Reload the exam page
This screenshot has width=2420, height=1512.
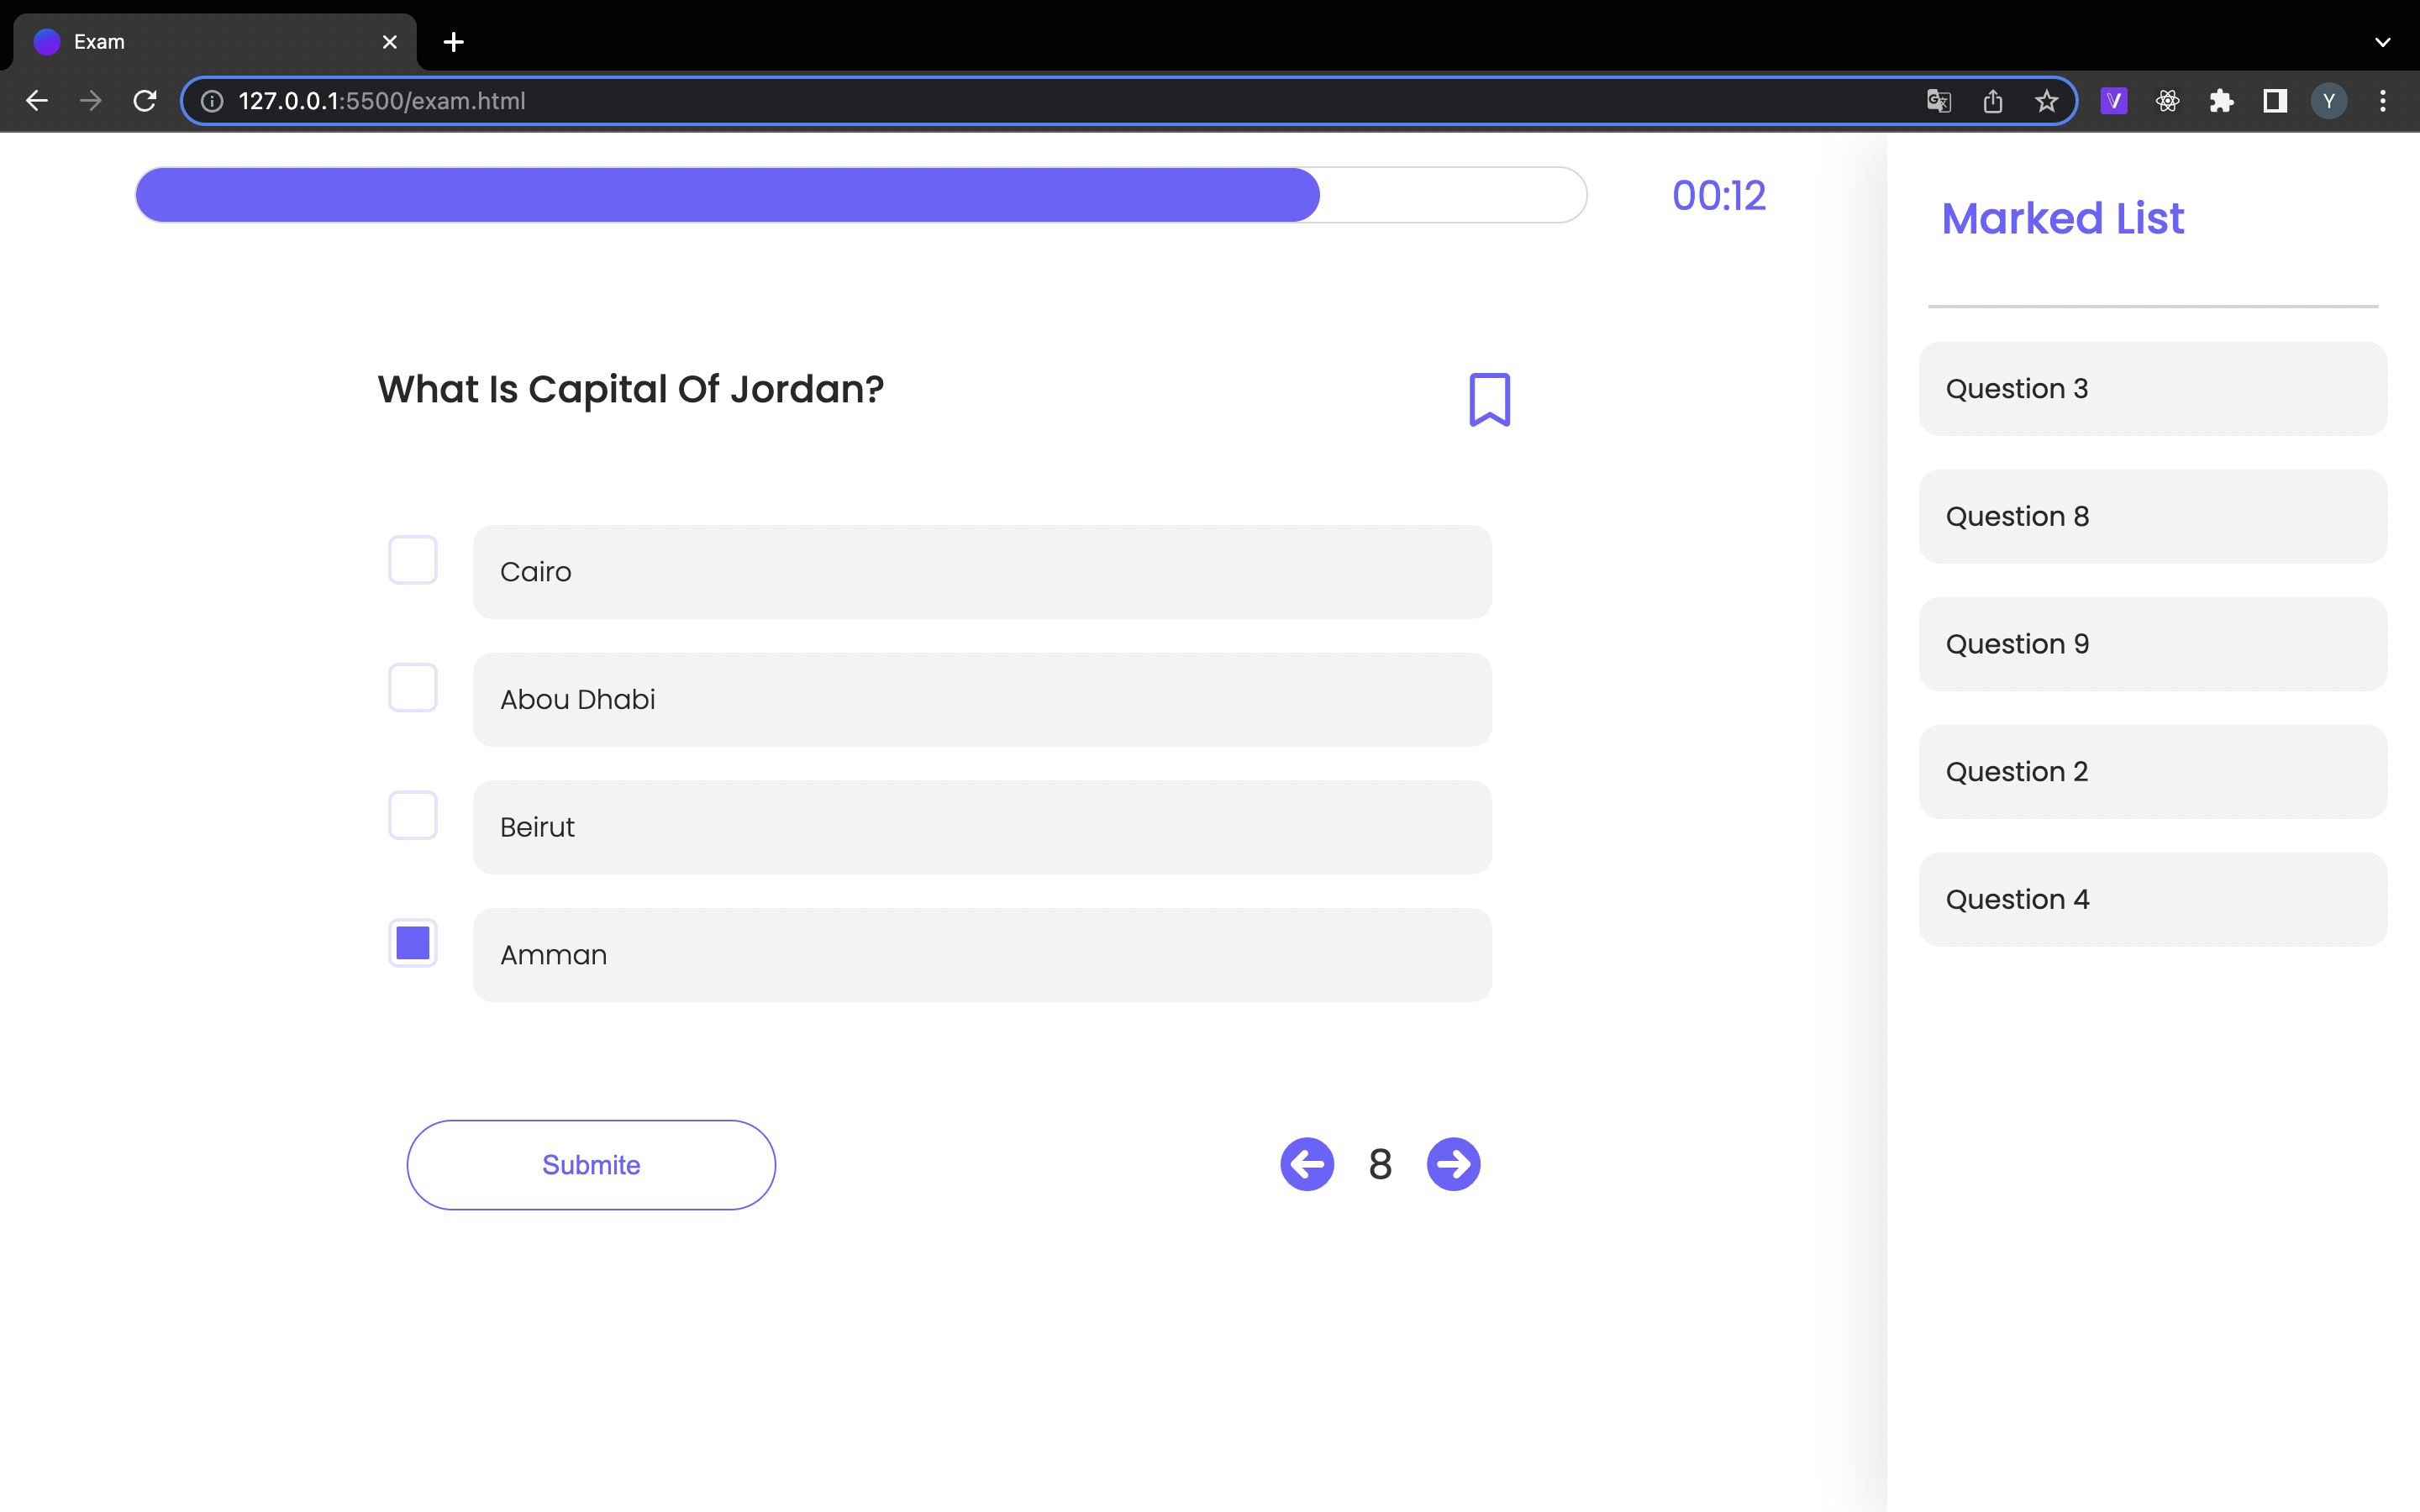[144, 100]
